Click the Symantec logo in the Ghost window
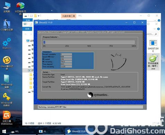Viewport: 165px width, 135px height. click(98, 95)
